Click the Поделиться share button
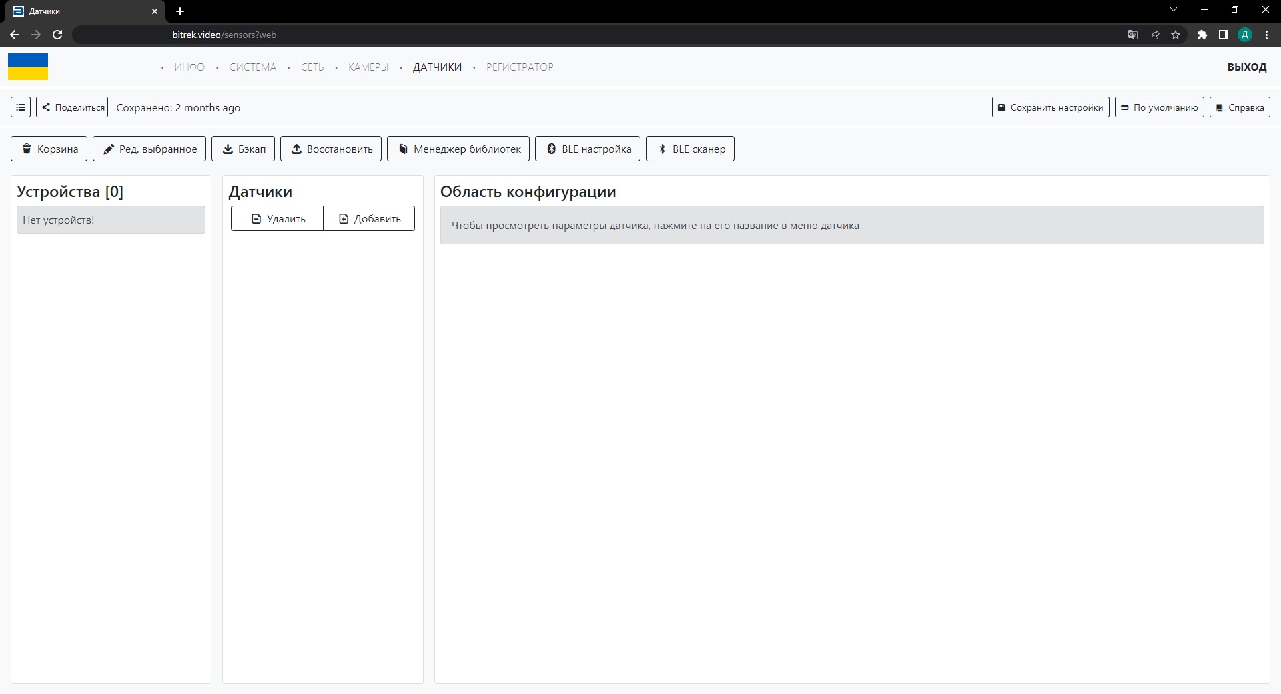This screenshot has width=1281, height=694. click(x=72, y=107)
